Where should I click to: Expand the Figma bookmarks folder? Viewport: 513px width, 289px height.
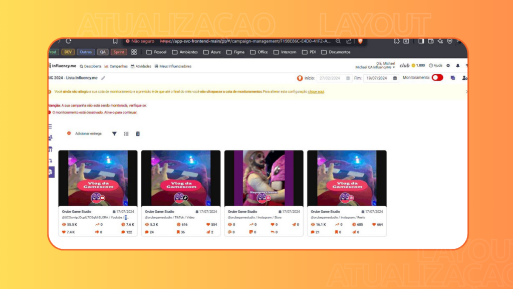coord(235,52)
